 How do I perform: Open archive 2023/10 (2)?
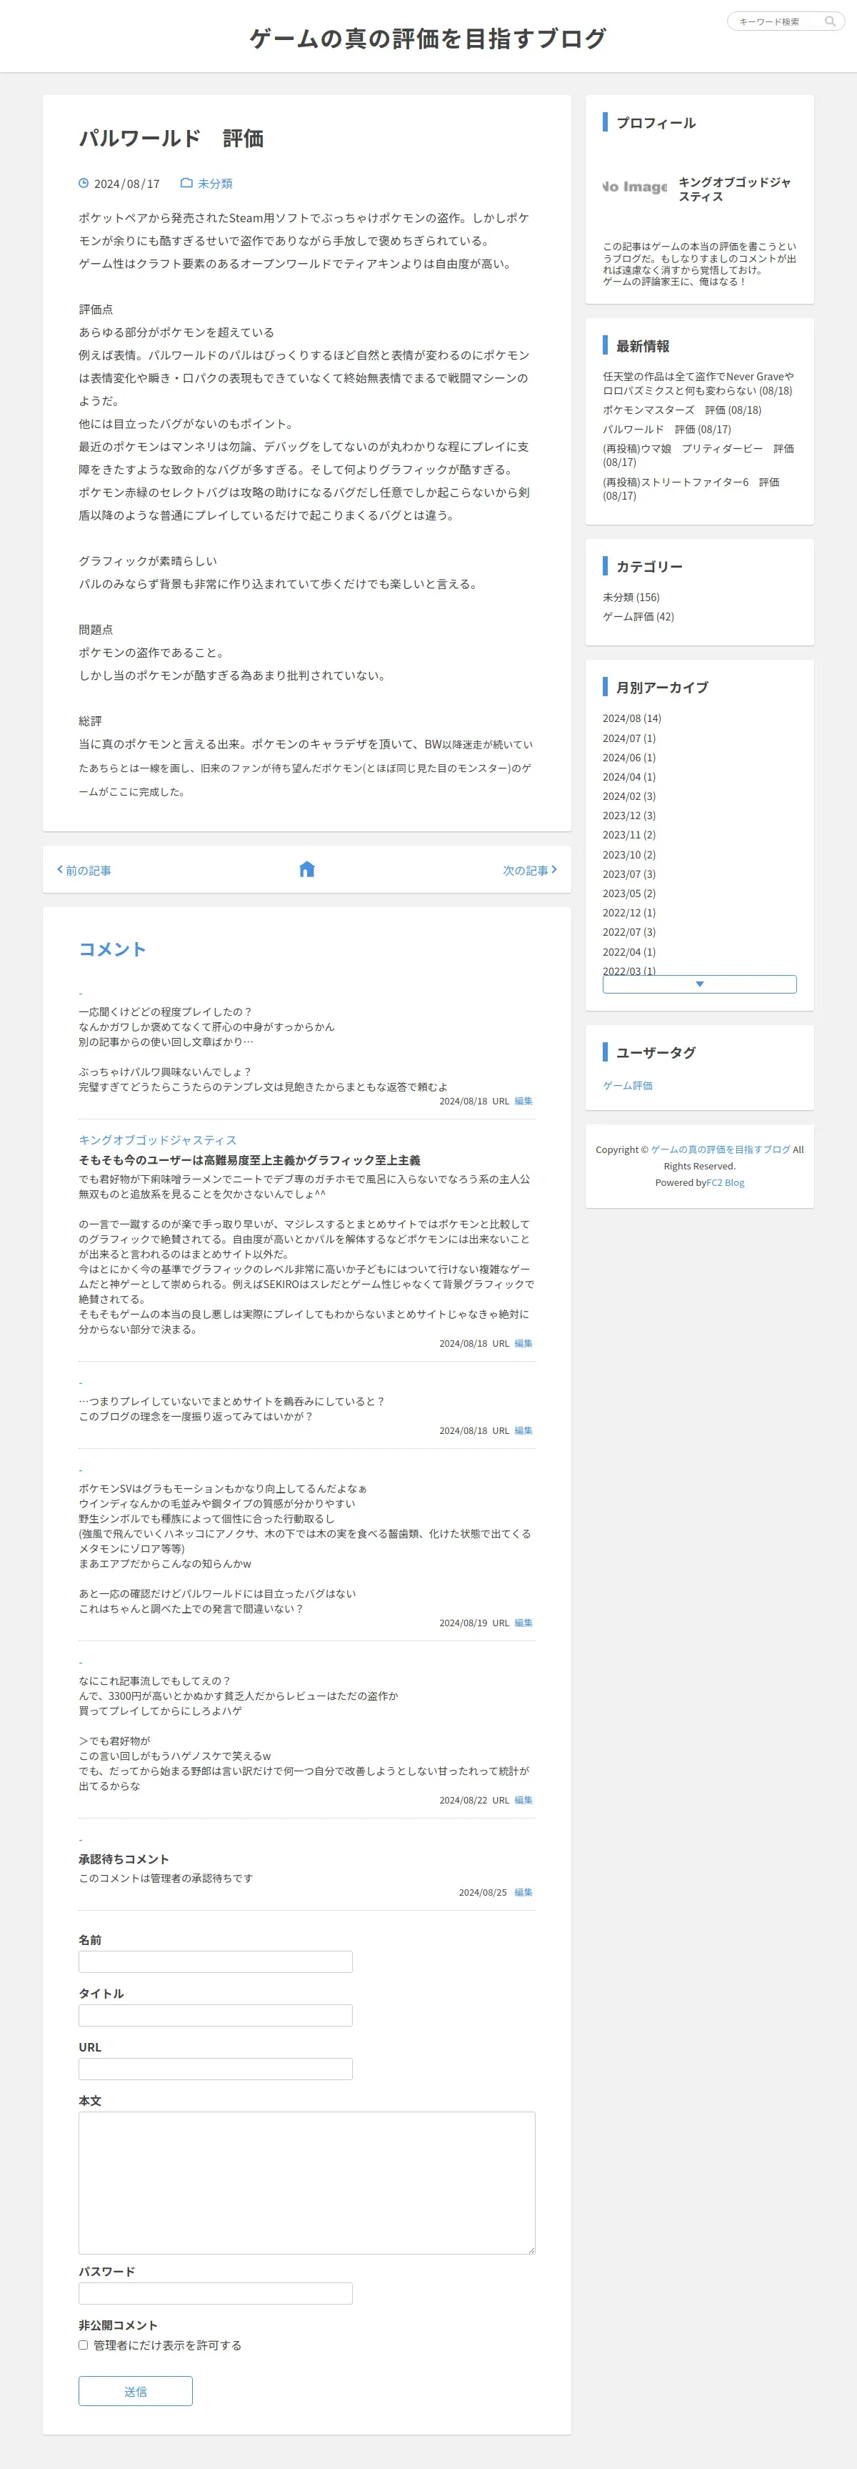(629, 854)
